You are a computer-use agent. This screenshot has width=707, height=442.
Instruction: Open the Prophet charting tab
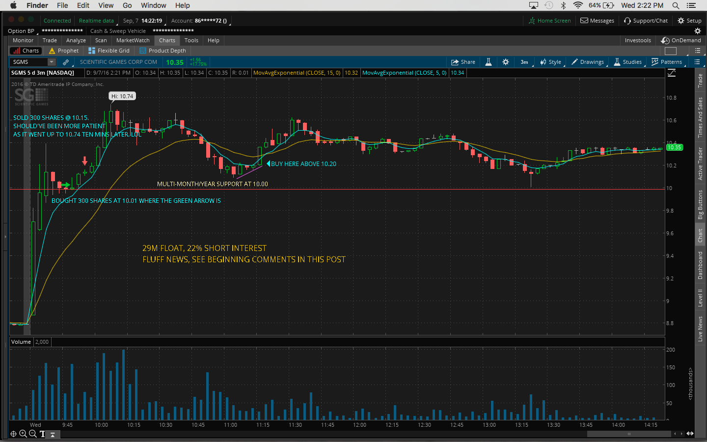pos(64,51)
